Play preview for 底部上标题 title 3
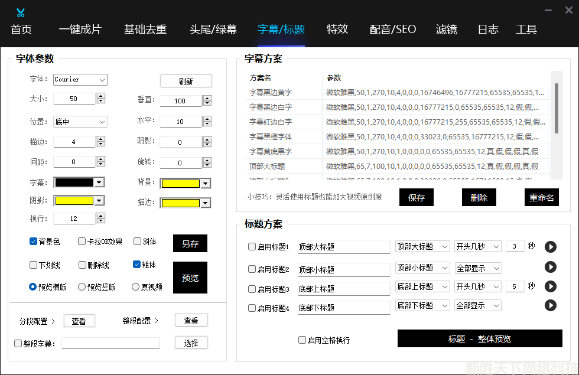The image size is (579, 375). point(551,286)
